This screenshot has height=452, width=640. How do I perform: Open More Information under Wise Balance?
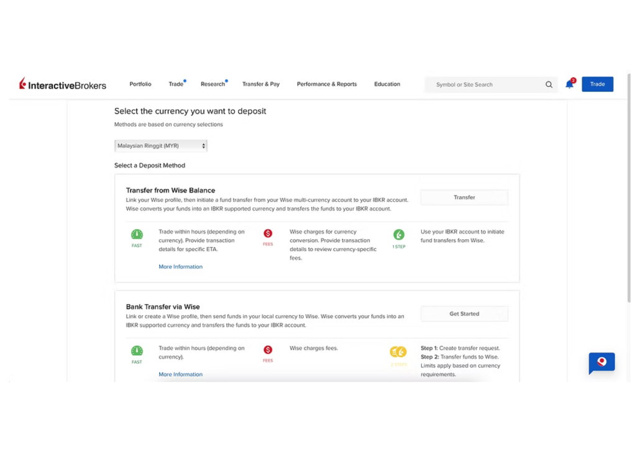click(180, 267)
